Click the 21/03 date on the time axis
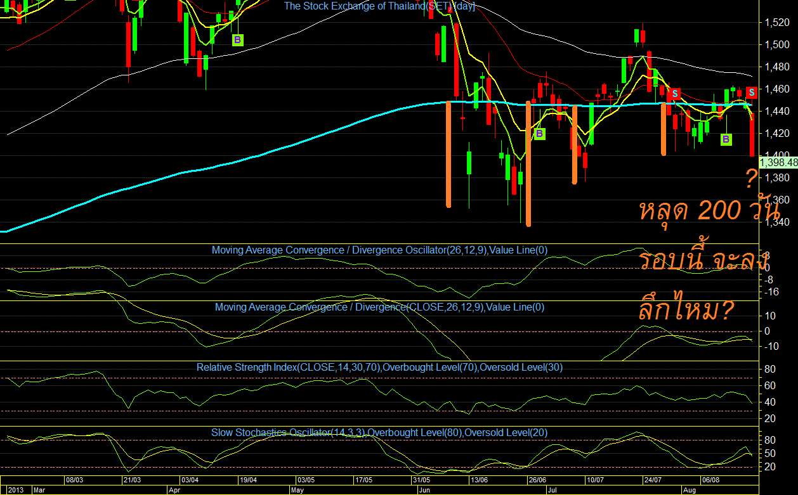 (132, 480)
